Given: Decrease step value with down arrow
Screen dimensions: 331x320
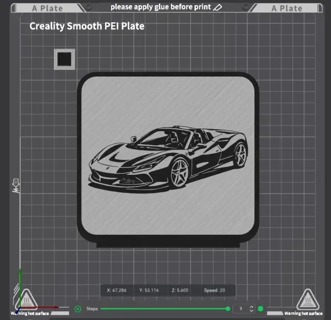Looking at the screenshot, I should pyautogui.click(x=251, y=311).
